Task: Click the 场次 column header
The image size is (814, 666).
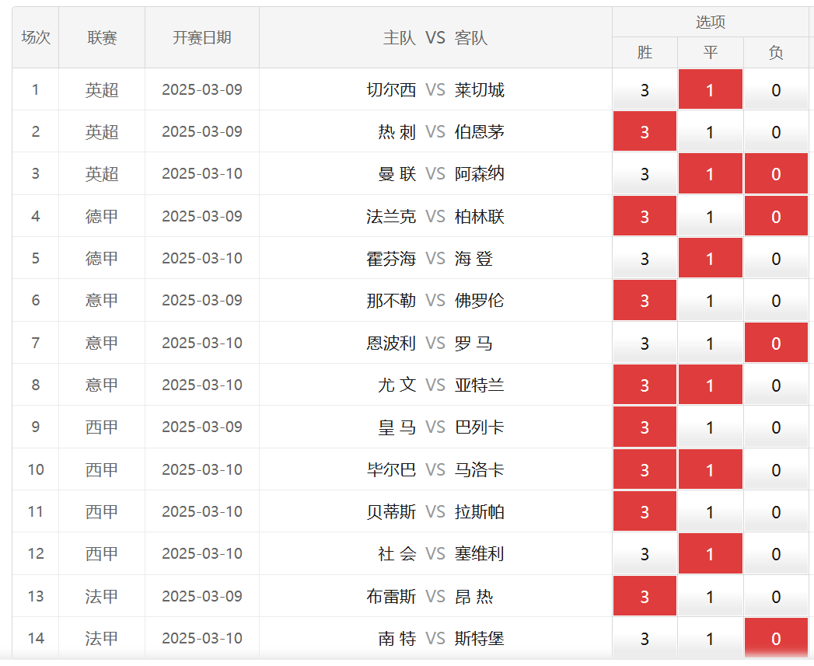Action: [35, 37]
